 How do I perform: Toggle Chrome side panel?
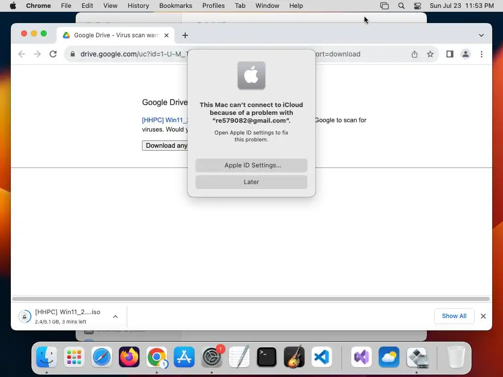450,54
